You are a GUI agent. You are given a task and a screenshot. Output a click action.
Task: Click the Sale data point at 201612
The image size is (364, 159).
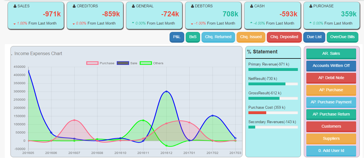(166, 92)
